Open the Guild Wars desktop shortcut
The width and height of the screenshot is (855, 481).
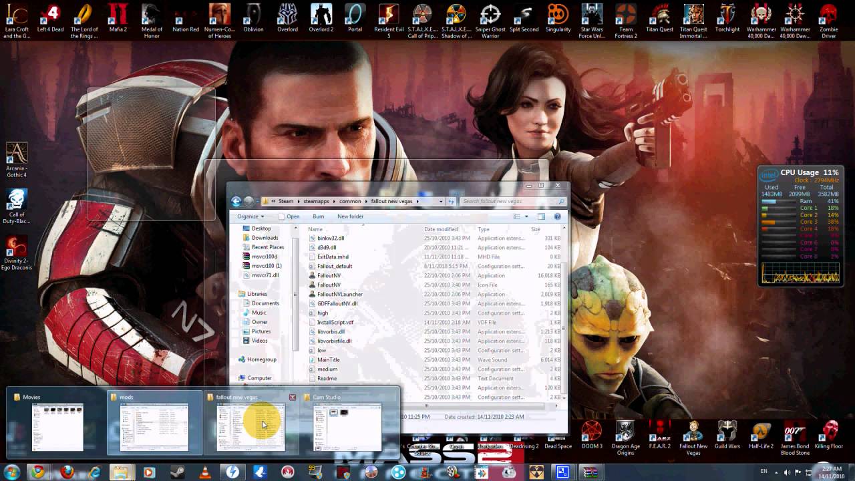(x=727, y=435)
